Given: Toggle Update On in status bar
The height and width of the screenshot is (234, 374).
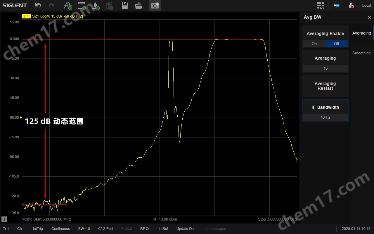Looking at the screenshot, I should click(x=185, y=229).
